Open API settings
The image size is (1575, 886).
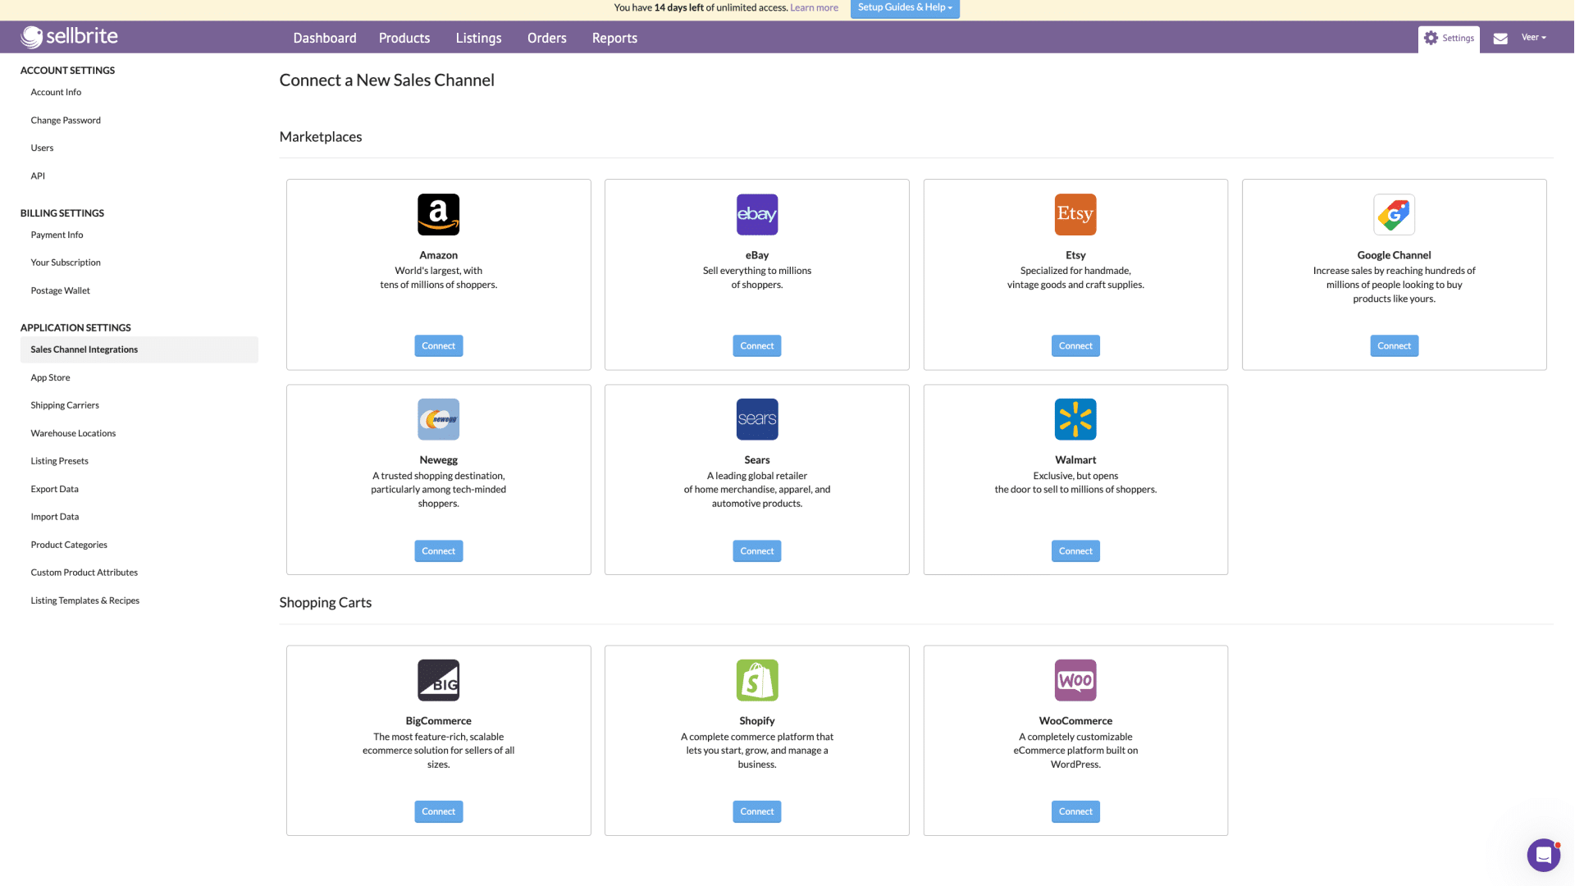coord(38,176)
